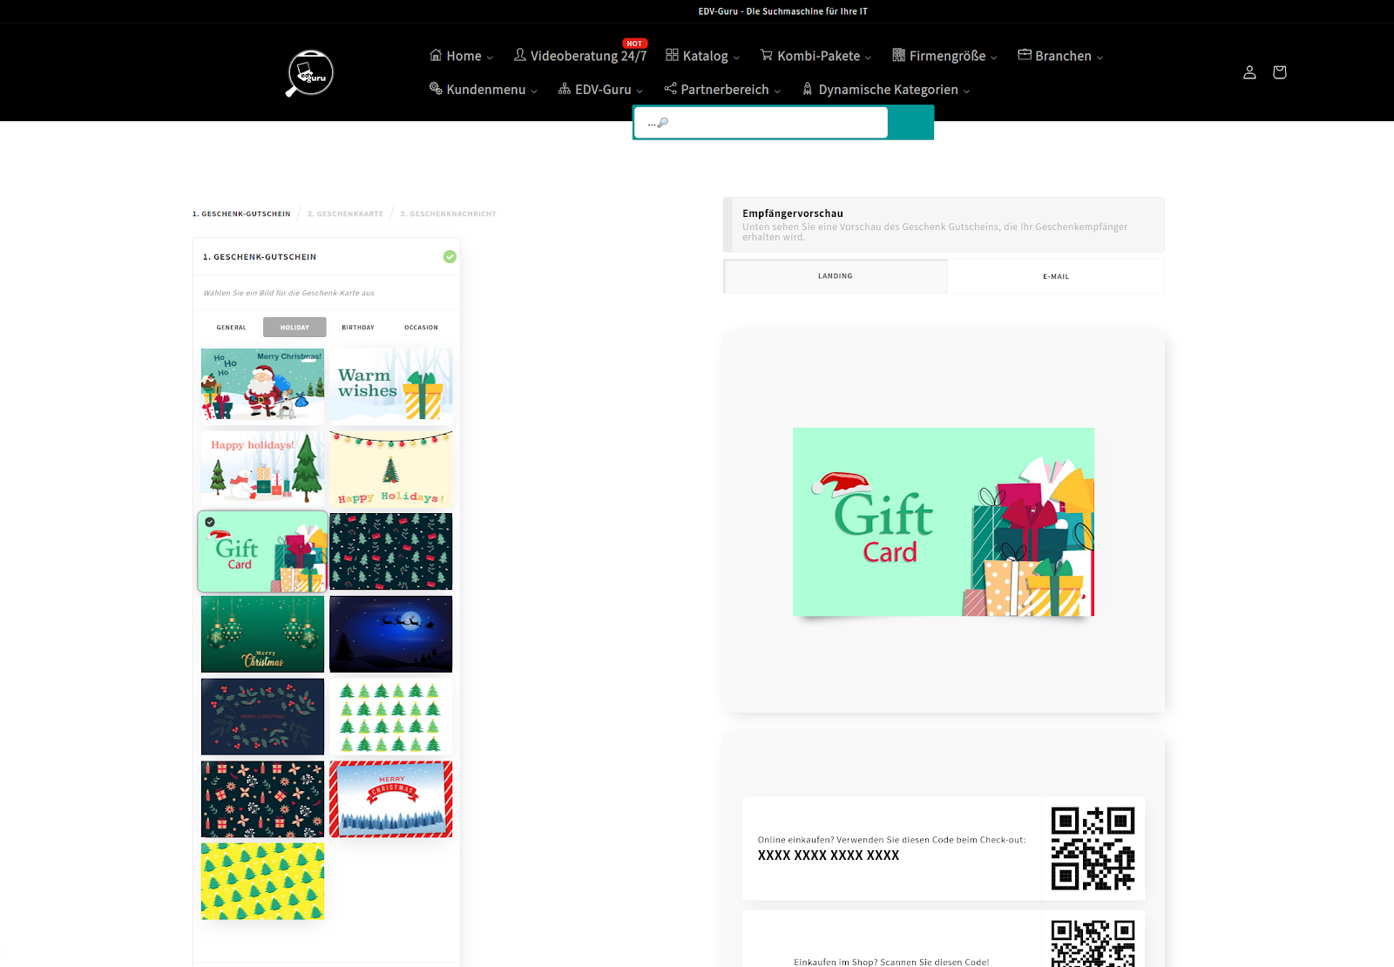Switch to the Occasion image tab
Image resolution: width=1394 pixels, height=967 pixels.
[421, 328]
